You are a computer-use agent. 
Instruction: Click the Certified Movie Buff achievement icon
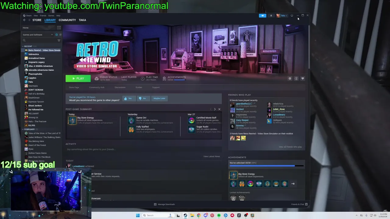[191, 120]
